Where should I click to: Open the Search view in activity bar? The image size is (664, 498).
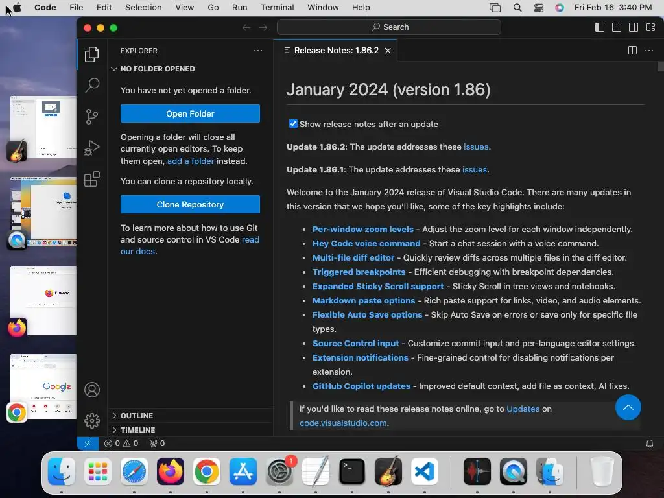tap(92, 86)
